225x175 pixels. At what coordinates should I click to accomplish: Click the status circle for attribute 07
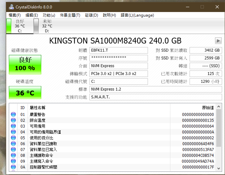(13, 149)
